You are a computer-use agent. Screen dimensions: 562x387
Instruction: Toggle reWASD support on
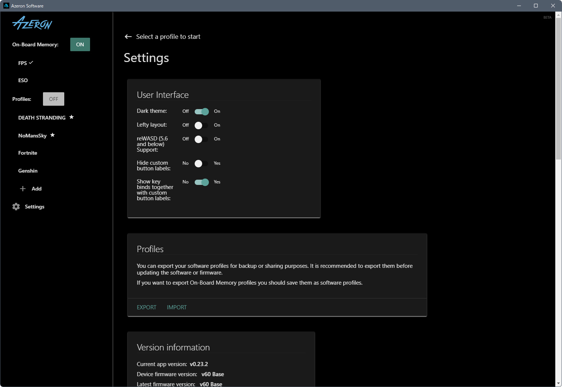pyautogui.click(x=201, y=139)
